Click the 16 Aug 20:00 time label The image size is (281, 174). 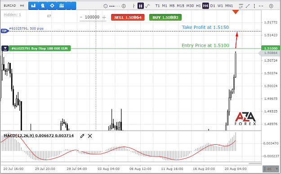(204, 169)
